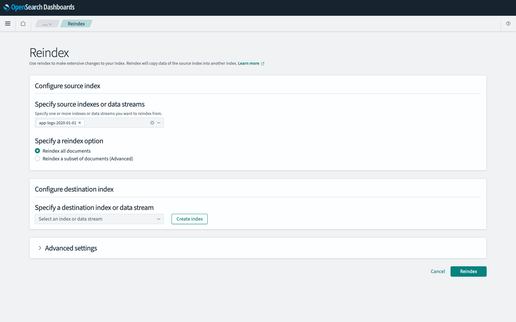Screen dimensions: 516x322
Task: Click the OpenSearch Dashboards logo
Action: pyautogui.click(x=39, y=7)
